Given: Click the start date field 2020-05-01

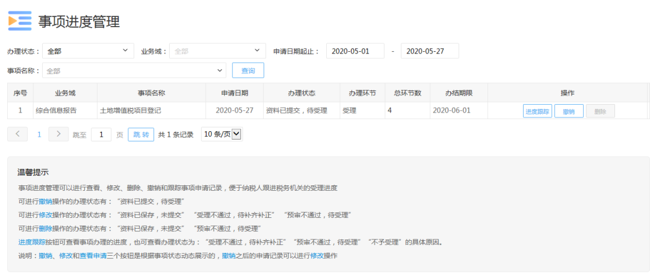Looking at the screenshot, I should coord(355,51).
